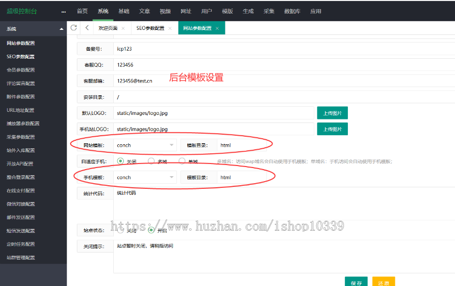455x286 pixels.
Task: Open 短信发送配置 in sidebar
Action: click(21, 231)
